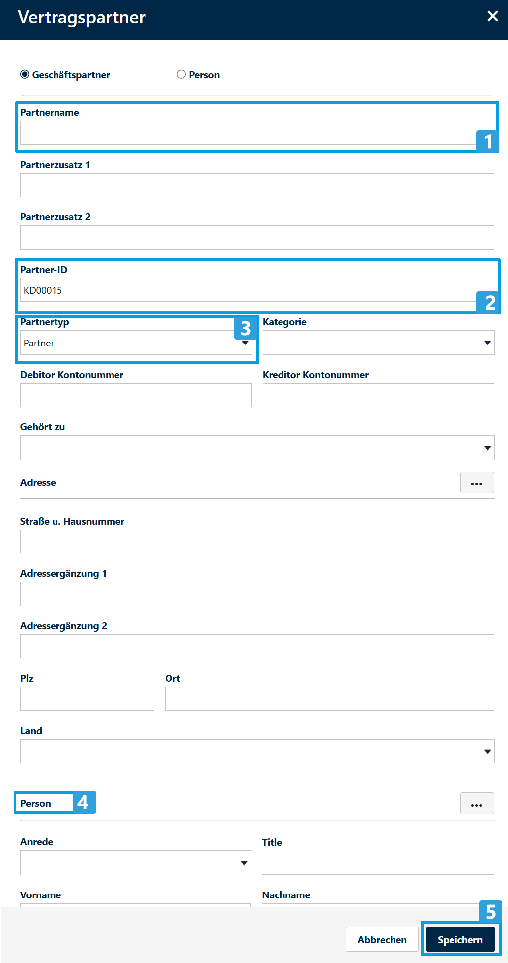This screenshot has width=508, height=963.
Task: Click the Partnername text field
Action: (248, 133)
